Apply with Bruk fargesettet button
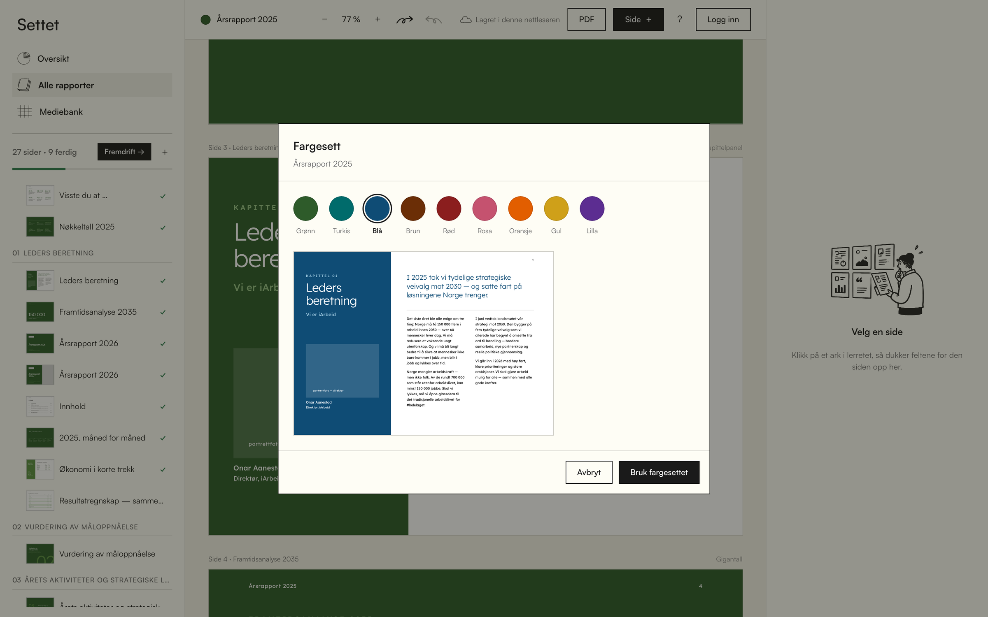 pyautogui.click(x=659, y=472)
